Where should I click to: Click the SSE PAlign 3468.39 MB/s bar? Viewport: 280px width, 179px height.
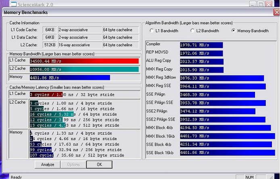coord(217,95)
